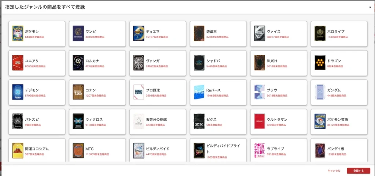375x176 pixels.
Task: Click the ポケモン card back icon
Action: click(x=18, y=33)
